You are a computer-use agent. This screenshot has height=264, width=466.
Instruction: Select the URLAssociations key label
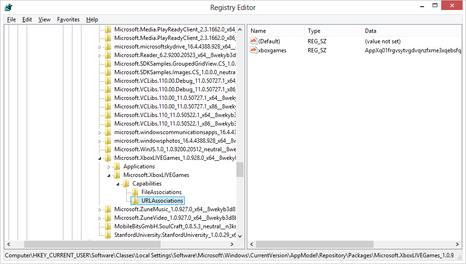point(162,201)
